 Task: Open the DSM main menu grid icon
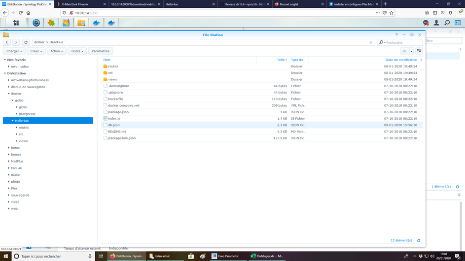click(x=16, y=23)
